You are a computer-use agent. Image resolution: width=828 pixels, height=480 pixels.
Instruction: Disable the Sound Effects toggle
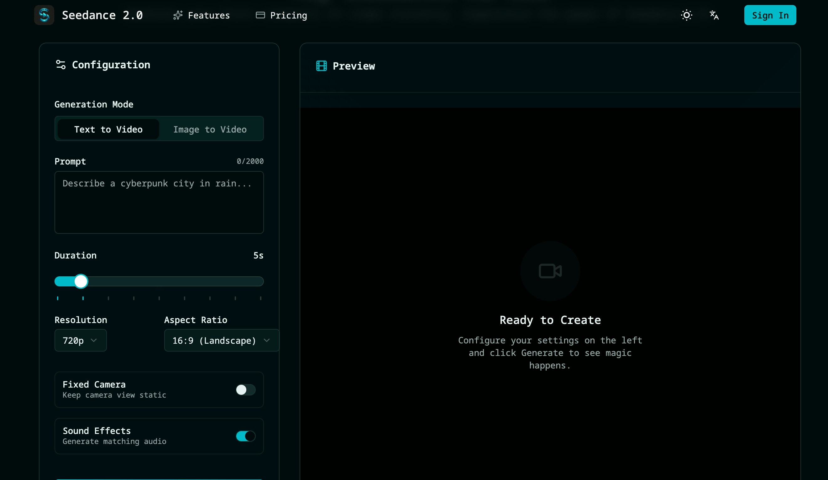point(245,436)
